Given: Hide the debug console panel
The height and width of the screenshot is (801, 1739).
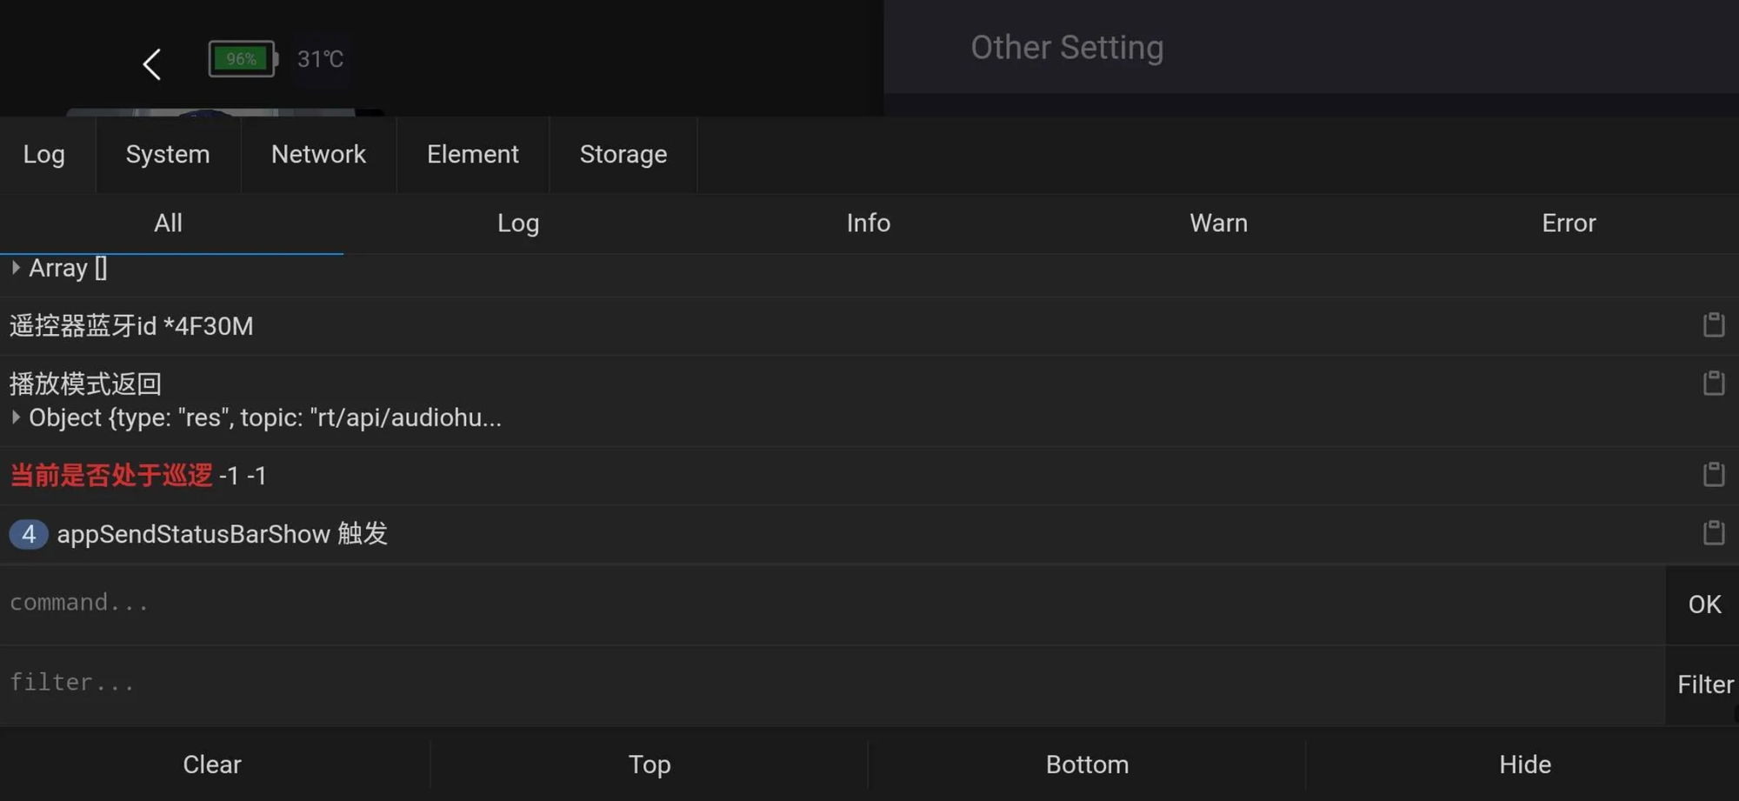Looking at the screenshot, I should 1524,764.
